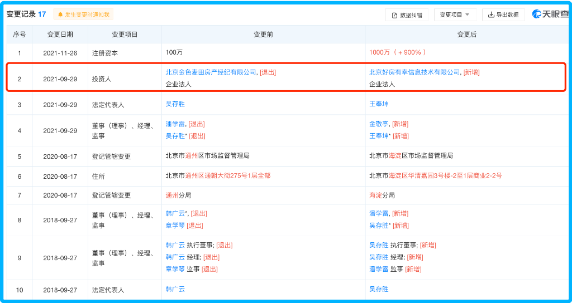
Task: Click 潘学雷 marked 新增 in row 8
Action: (x=379, y=213)
